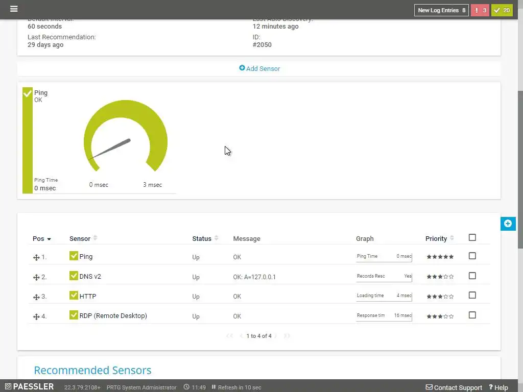Click the Help question mark icon

click(x=491, y=387)
